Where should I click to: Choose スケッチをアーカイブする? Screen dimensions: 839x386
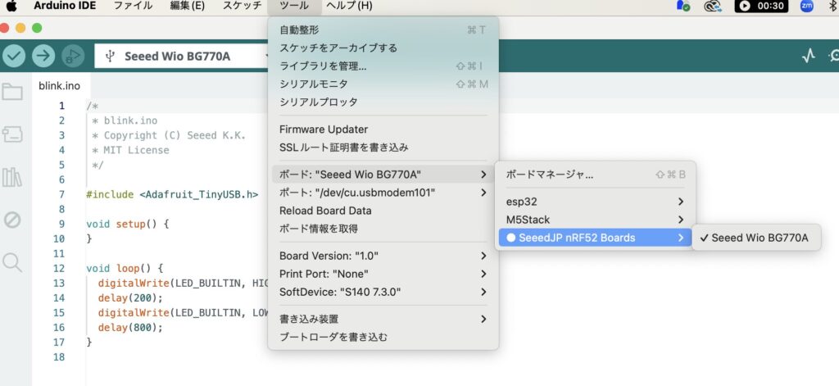coord(383,48)
